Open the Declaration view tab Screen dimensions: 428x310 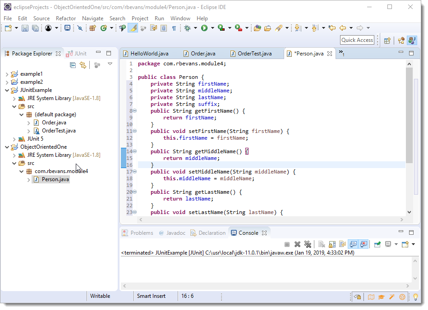click(208, 233)
